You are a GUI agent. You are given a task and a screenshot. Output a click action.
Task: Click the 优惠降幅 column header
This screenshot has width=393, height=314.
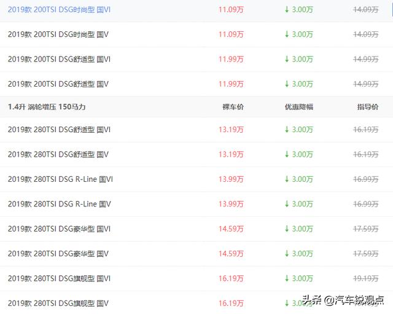[x=298, y=107]
